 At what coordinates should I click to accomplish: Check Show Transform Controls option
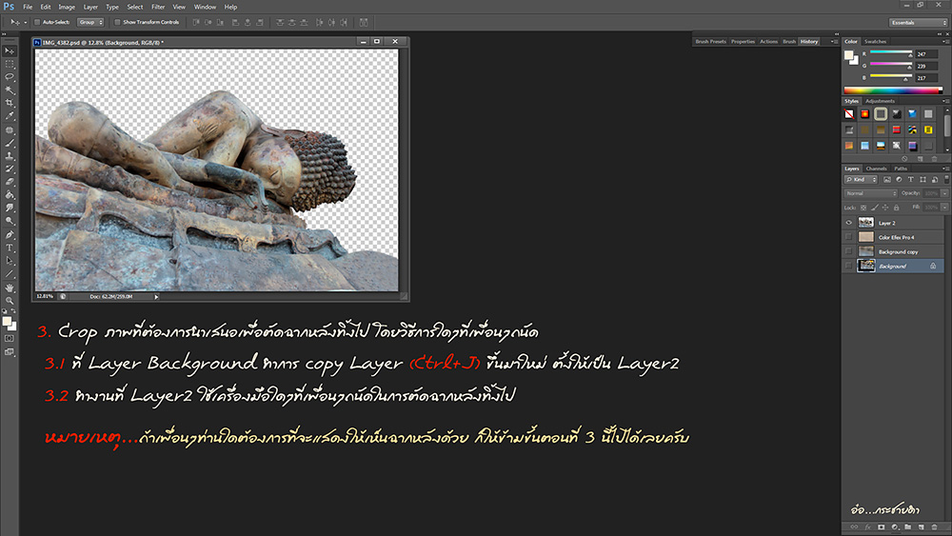[115, 21]
